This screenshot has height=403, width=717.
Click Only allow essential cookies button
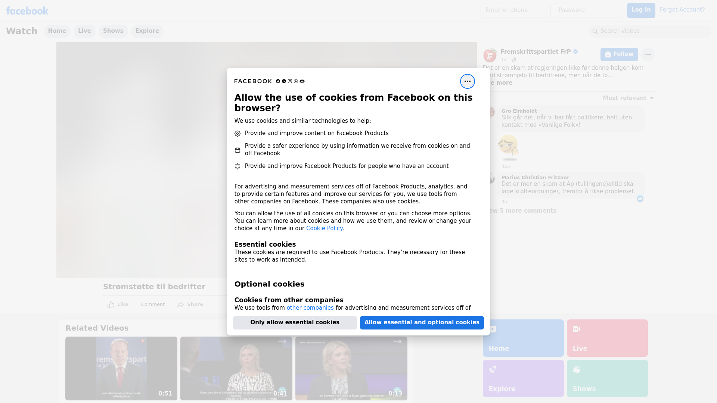pyautogui.click(x=295, y=323)
